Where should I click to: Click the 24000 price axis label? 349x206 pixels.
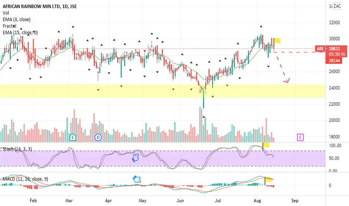[x=334, y=88]
